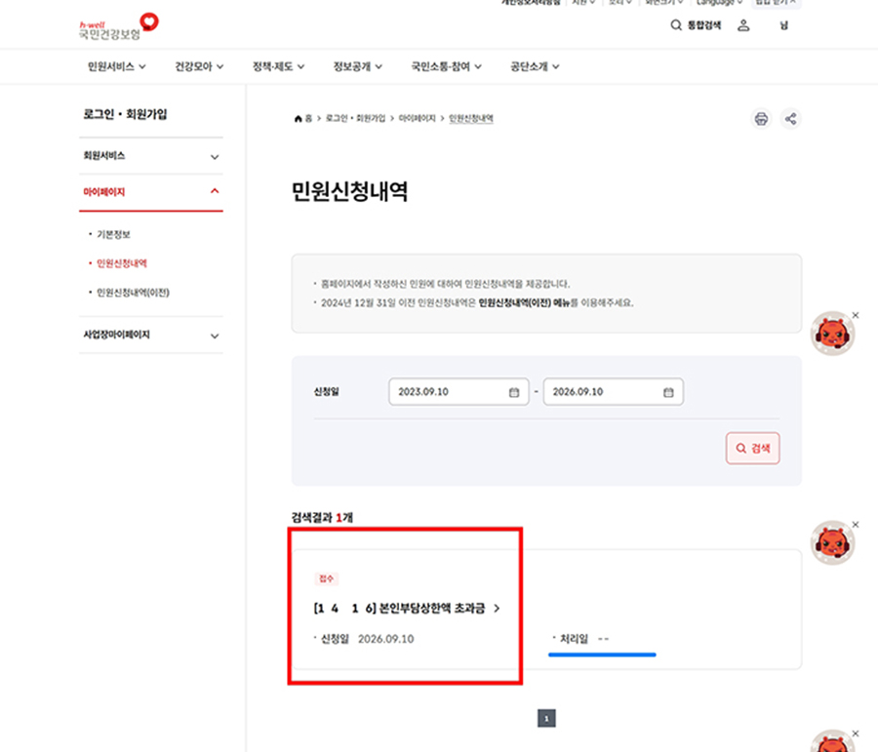Image resolution: width=878 pixels, height=752 pixels.
Task: Print the page with printer icon
Action: point(761,119)
